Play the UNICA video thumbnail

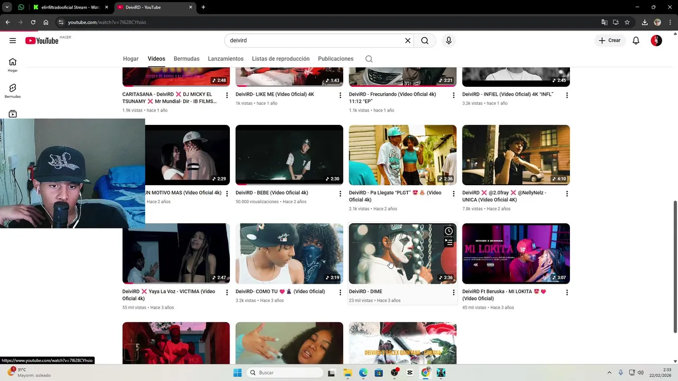(x=516, y=155)
